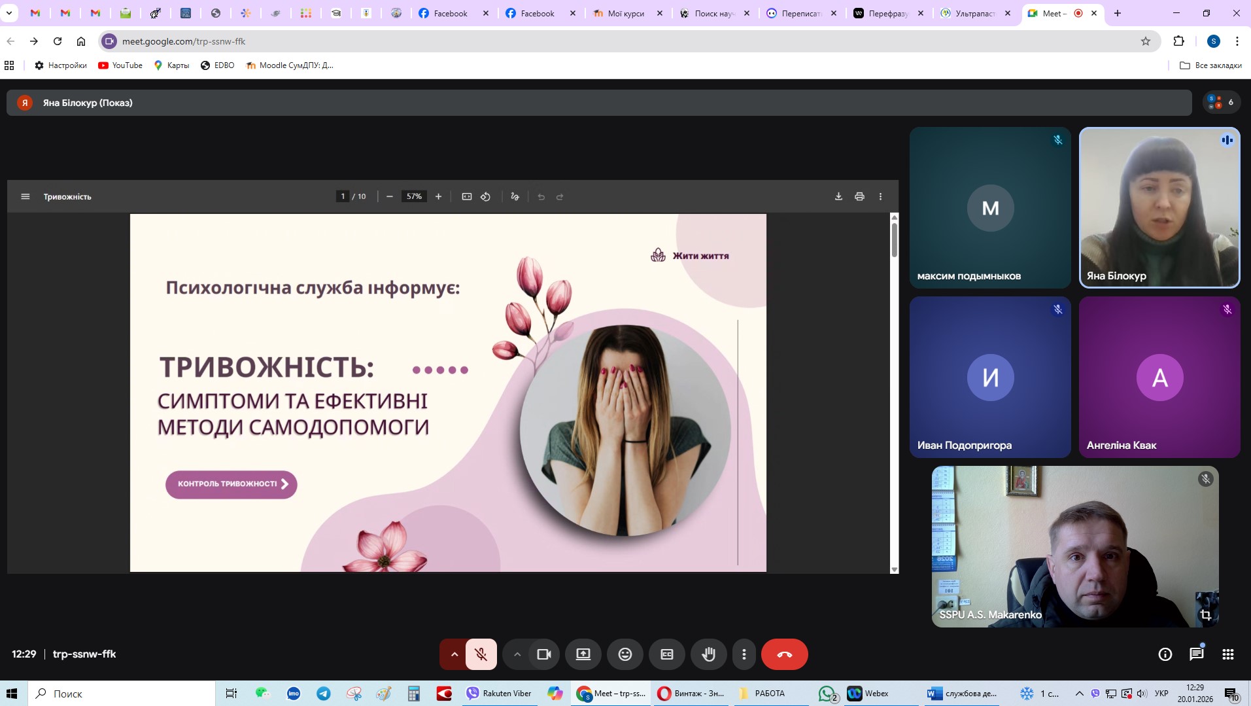Expand audio settings arrow beside microphone
The image size is (1251, 706).
454,654
